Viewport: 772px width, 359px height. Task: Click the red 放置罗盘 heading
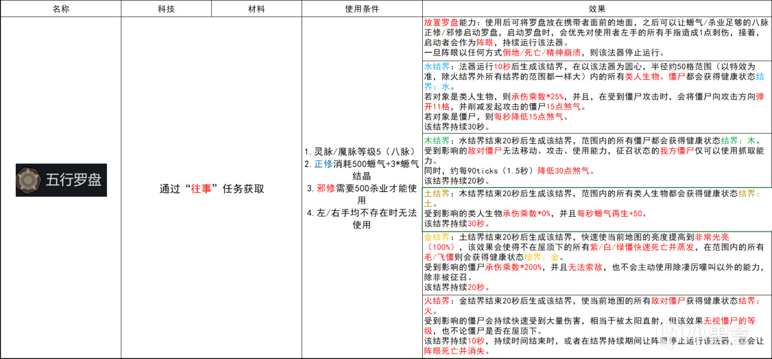[x=443, y=22]
